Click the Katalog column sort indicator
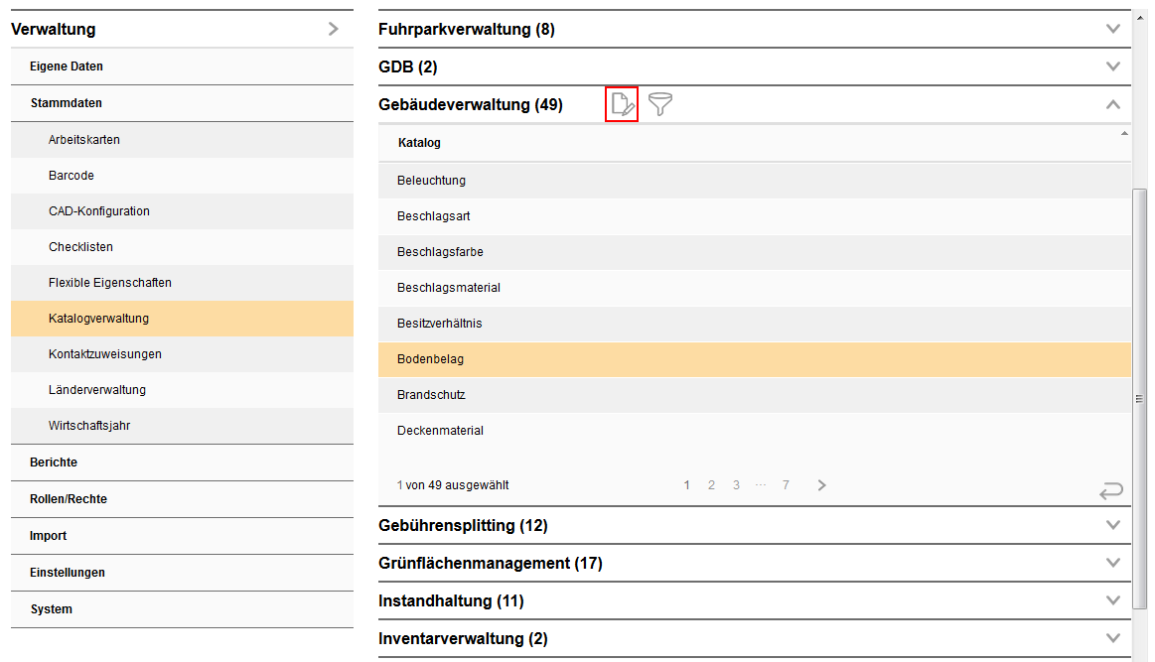 click(1124, 133)
